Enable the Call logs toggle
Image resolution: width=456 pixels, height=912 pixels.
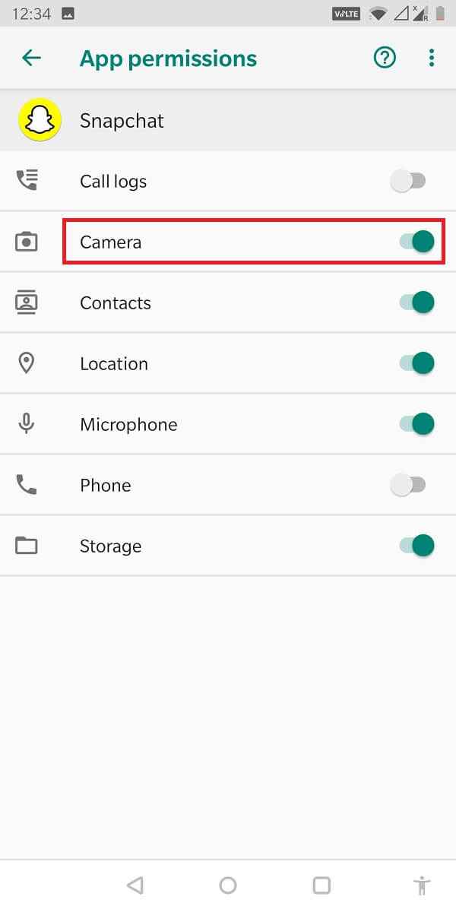(408, 180)
